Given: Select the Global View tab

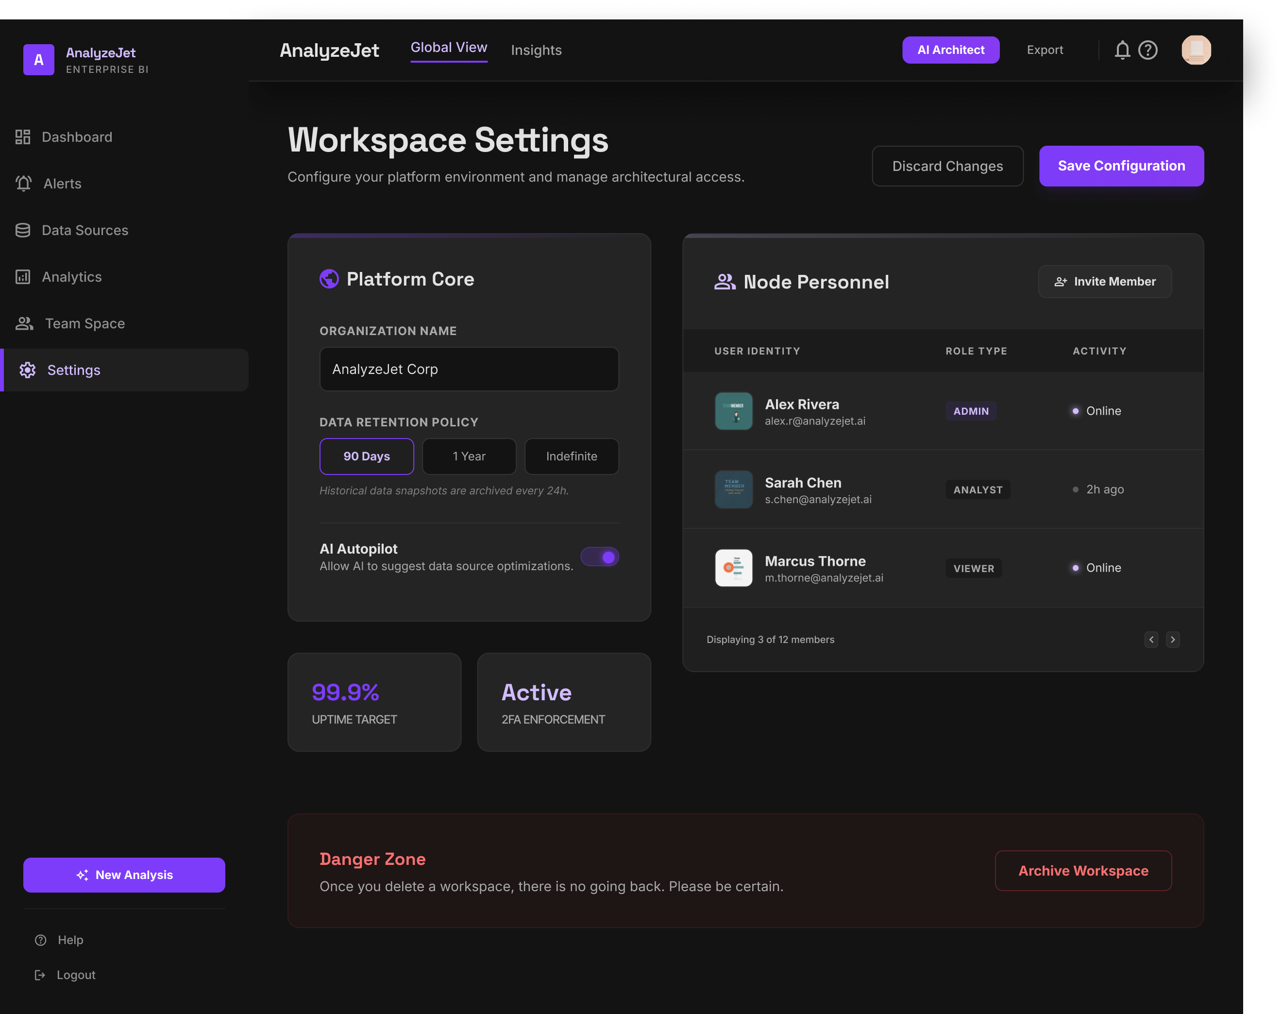Looking at the screenshot, I should 449,48.
